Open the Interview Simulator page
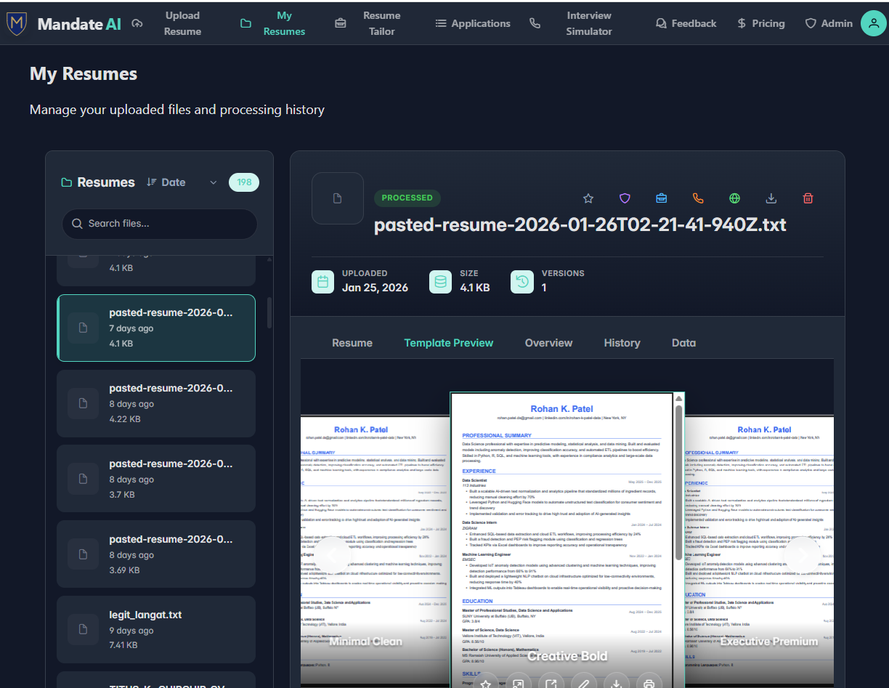This screenshot has width=889, height=688. [588, 23]
